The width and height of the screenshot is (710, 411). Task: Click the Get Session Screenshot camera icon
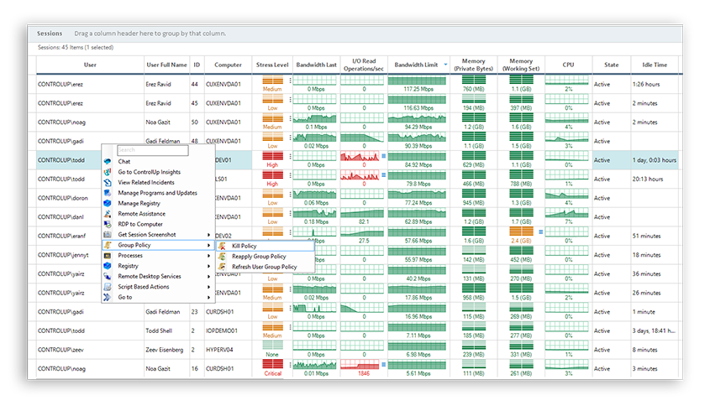[108, 234]
